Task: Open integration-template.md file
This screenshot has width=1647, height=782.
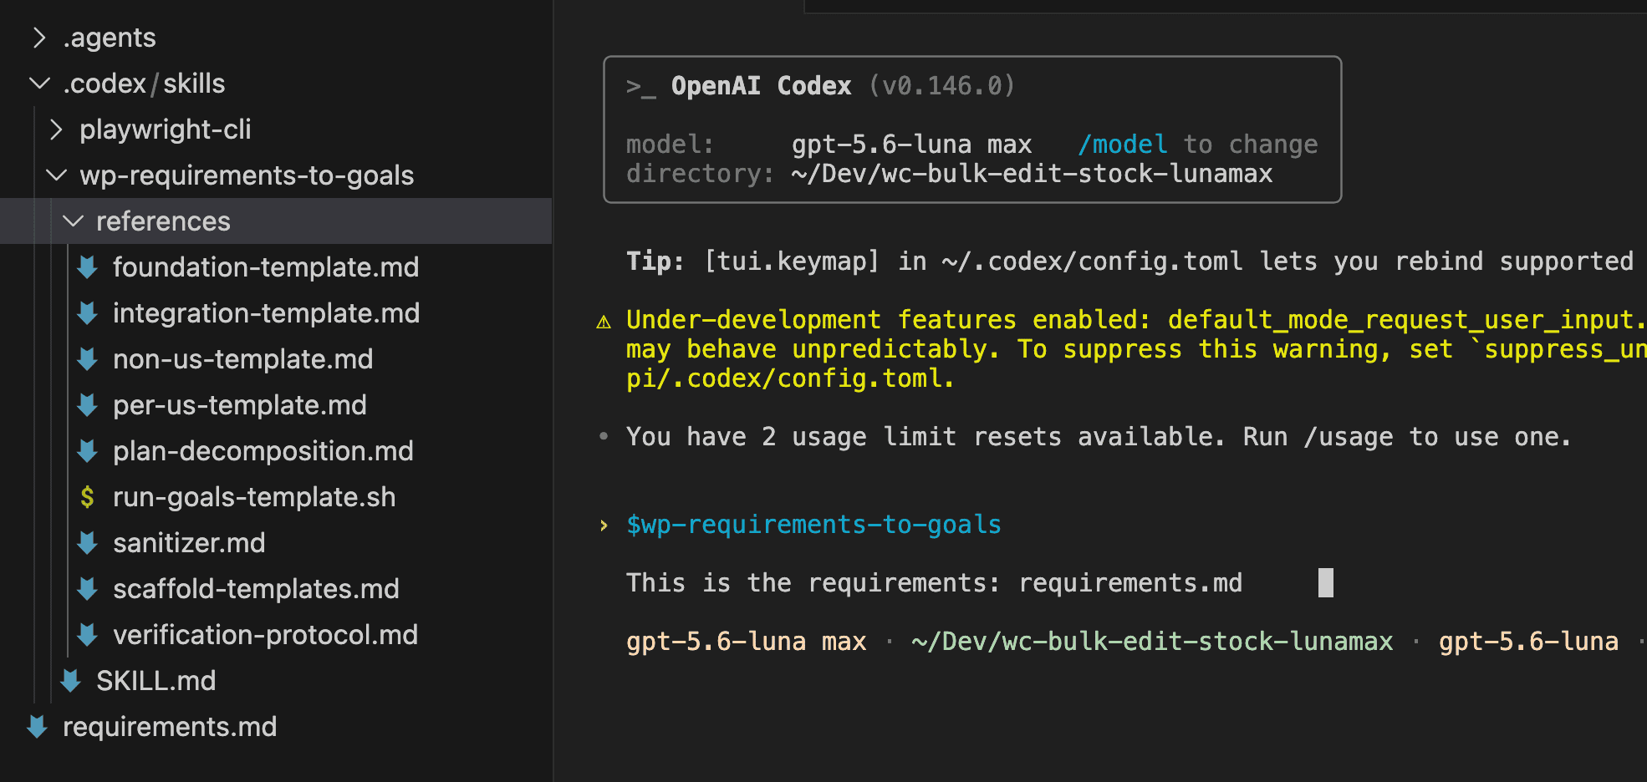Action: tap(266, 313)
